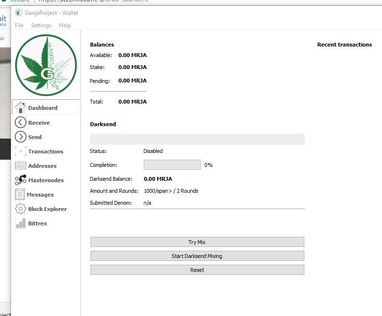Click the 0% completion label
This screenshot has height=316, width=382.
(208, 165)
